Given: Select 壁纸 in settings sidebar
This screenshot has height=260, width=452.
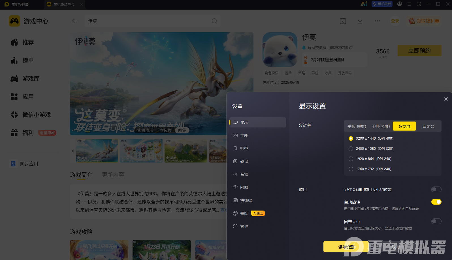Looking at the screenshot, I should pyautogui.click(x=257, y=213).
